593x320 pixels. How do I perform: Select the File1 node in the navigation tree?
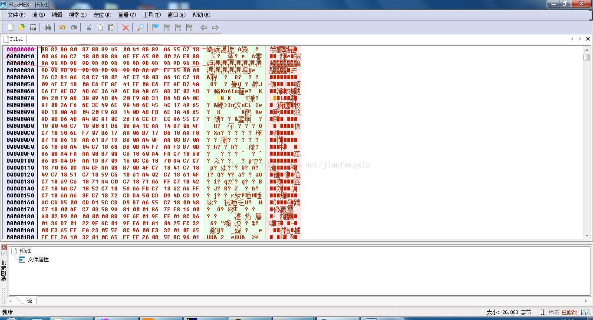pyautogui.click(x=25, y=251)
